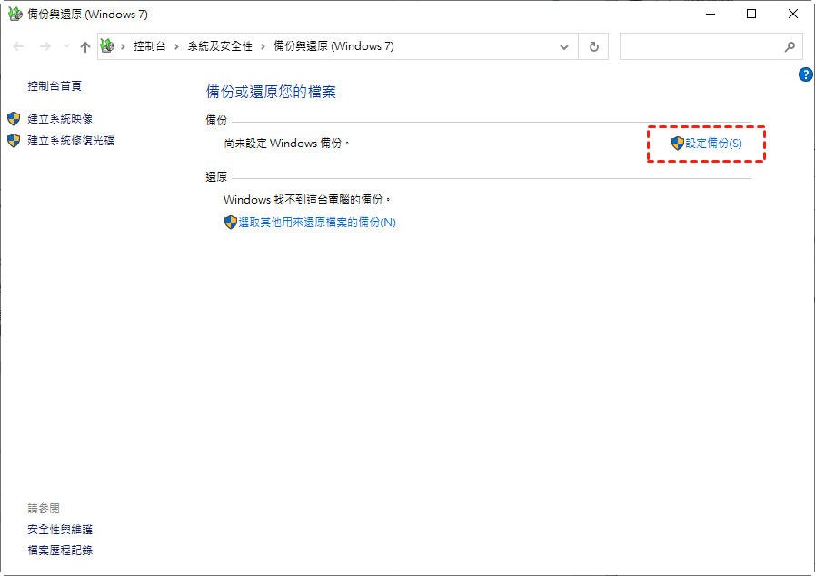
Task: Click shield icon next to 設定備份
Action: [677, 144]
